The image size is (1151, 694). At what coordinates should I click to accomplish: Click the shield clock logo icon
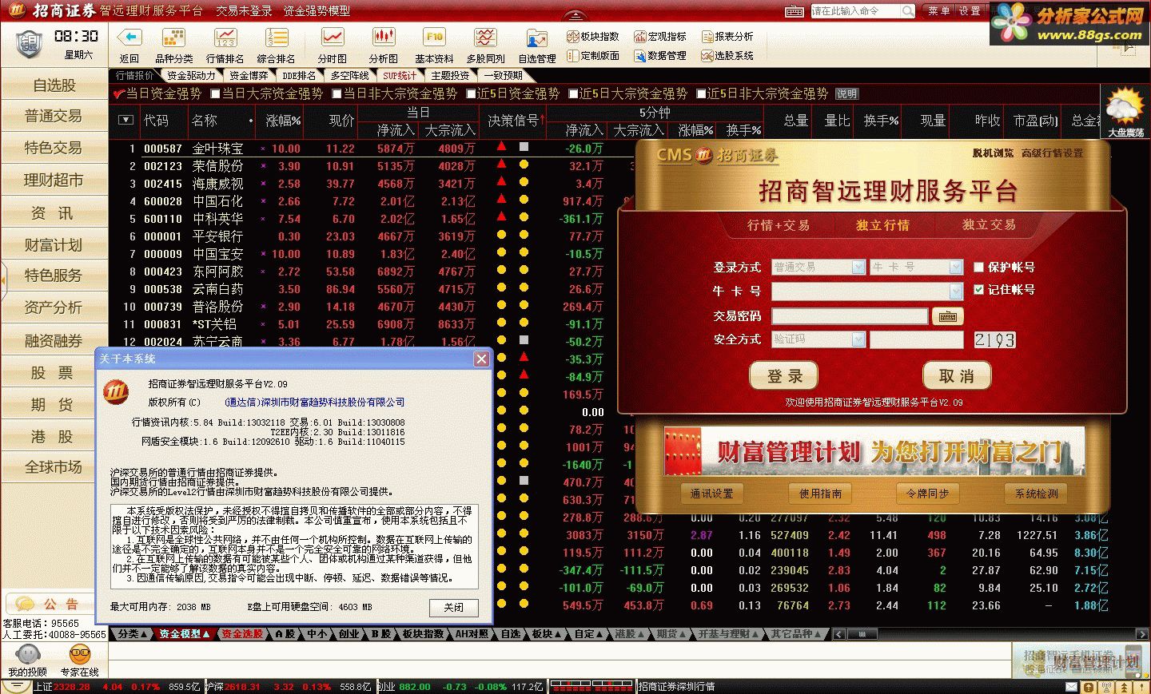pyautogui.click(x=29, y=43)
